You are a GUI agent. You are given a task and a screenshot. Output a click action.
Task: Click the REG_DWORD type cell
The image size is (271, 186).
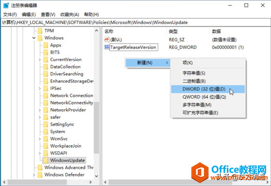point(182,47)
